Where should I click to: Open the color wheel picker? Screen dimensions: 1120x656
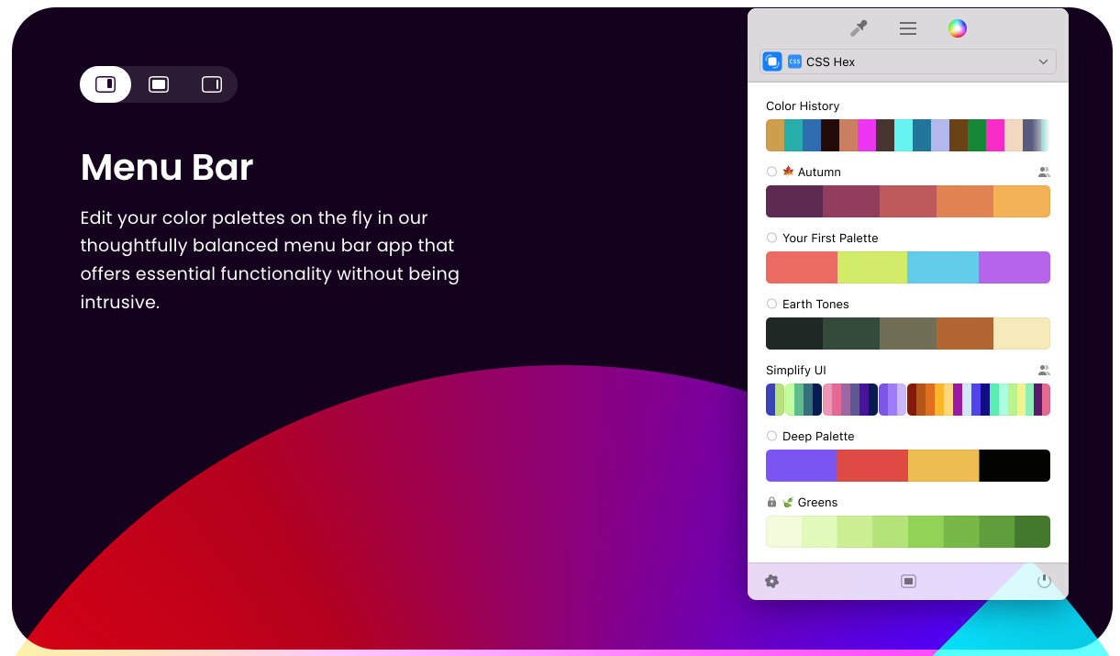pos(957,28)
